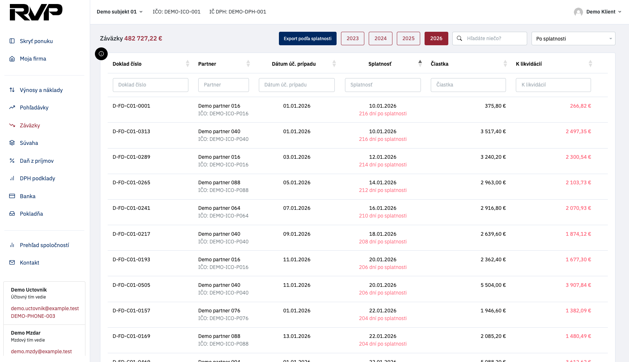The width and height of the screenshot is (629, 362).
Task: Open the Banka card icon
Action: tap(12, 196)
